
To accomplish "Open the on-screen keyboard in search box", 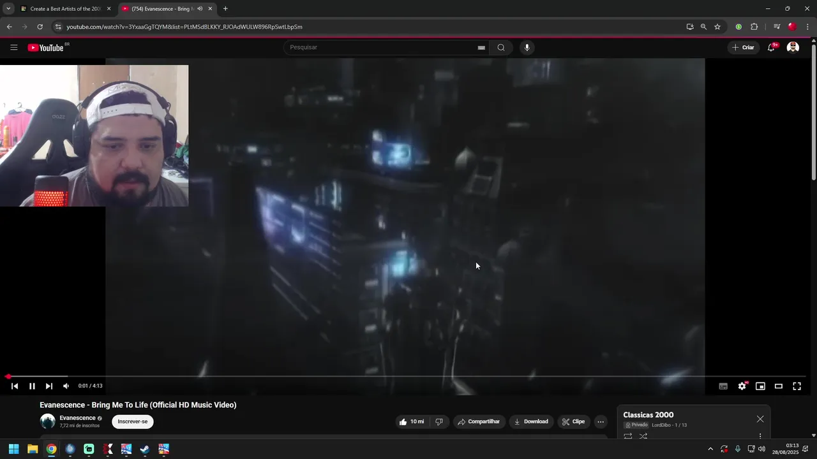I will [481, 47].
